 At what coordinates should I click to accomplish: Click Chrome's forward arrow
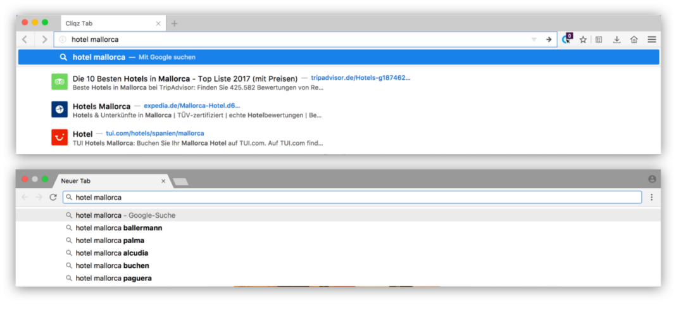pos(39,197)
